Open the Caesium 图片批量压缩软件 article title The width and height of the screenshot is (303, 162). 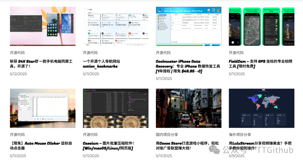108,145
